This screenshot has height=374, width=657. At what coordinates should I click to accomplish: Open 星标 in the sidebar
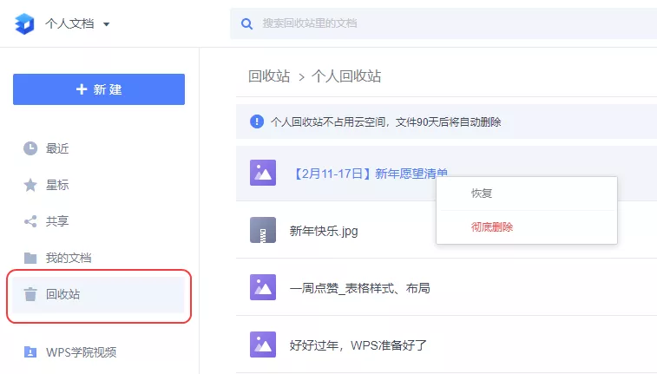point(57,185)
